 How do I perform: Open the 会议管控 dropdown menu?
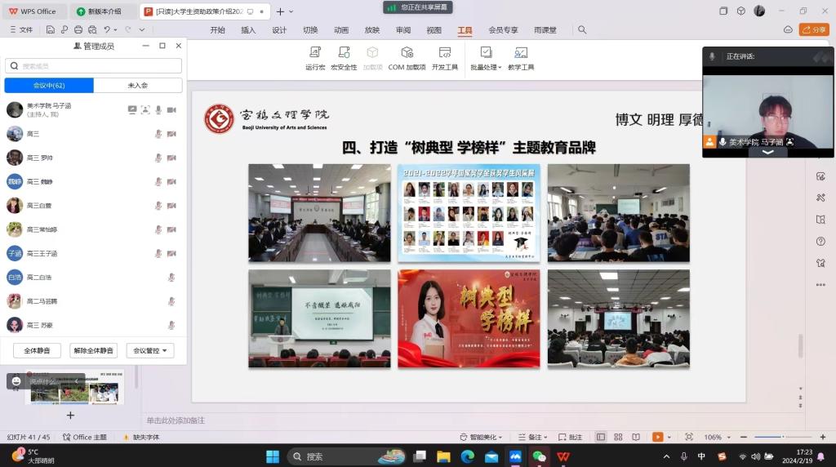[150, 351]
